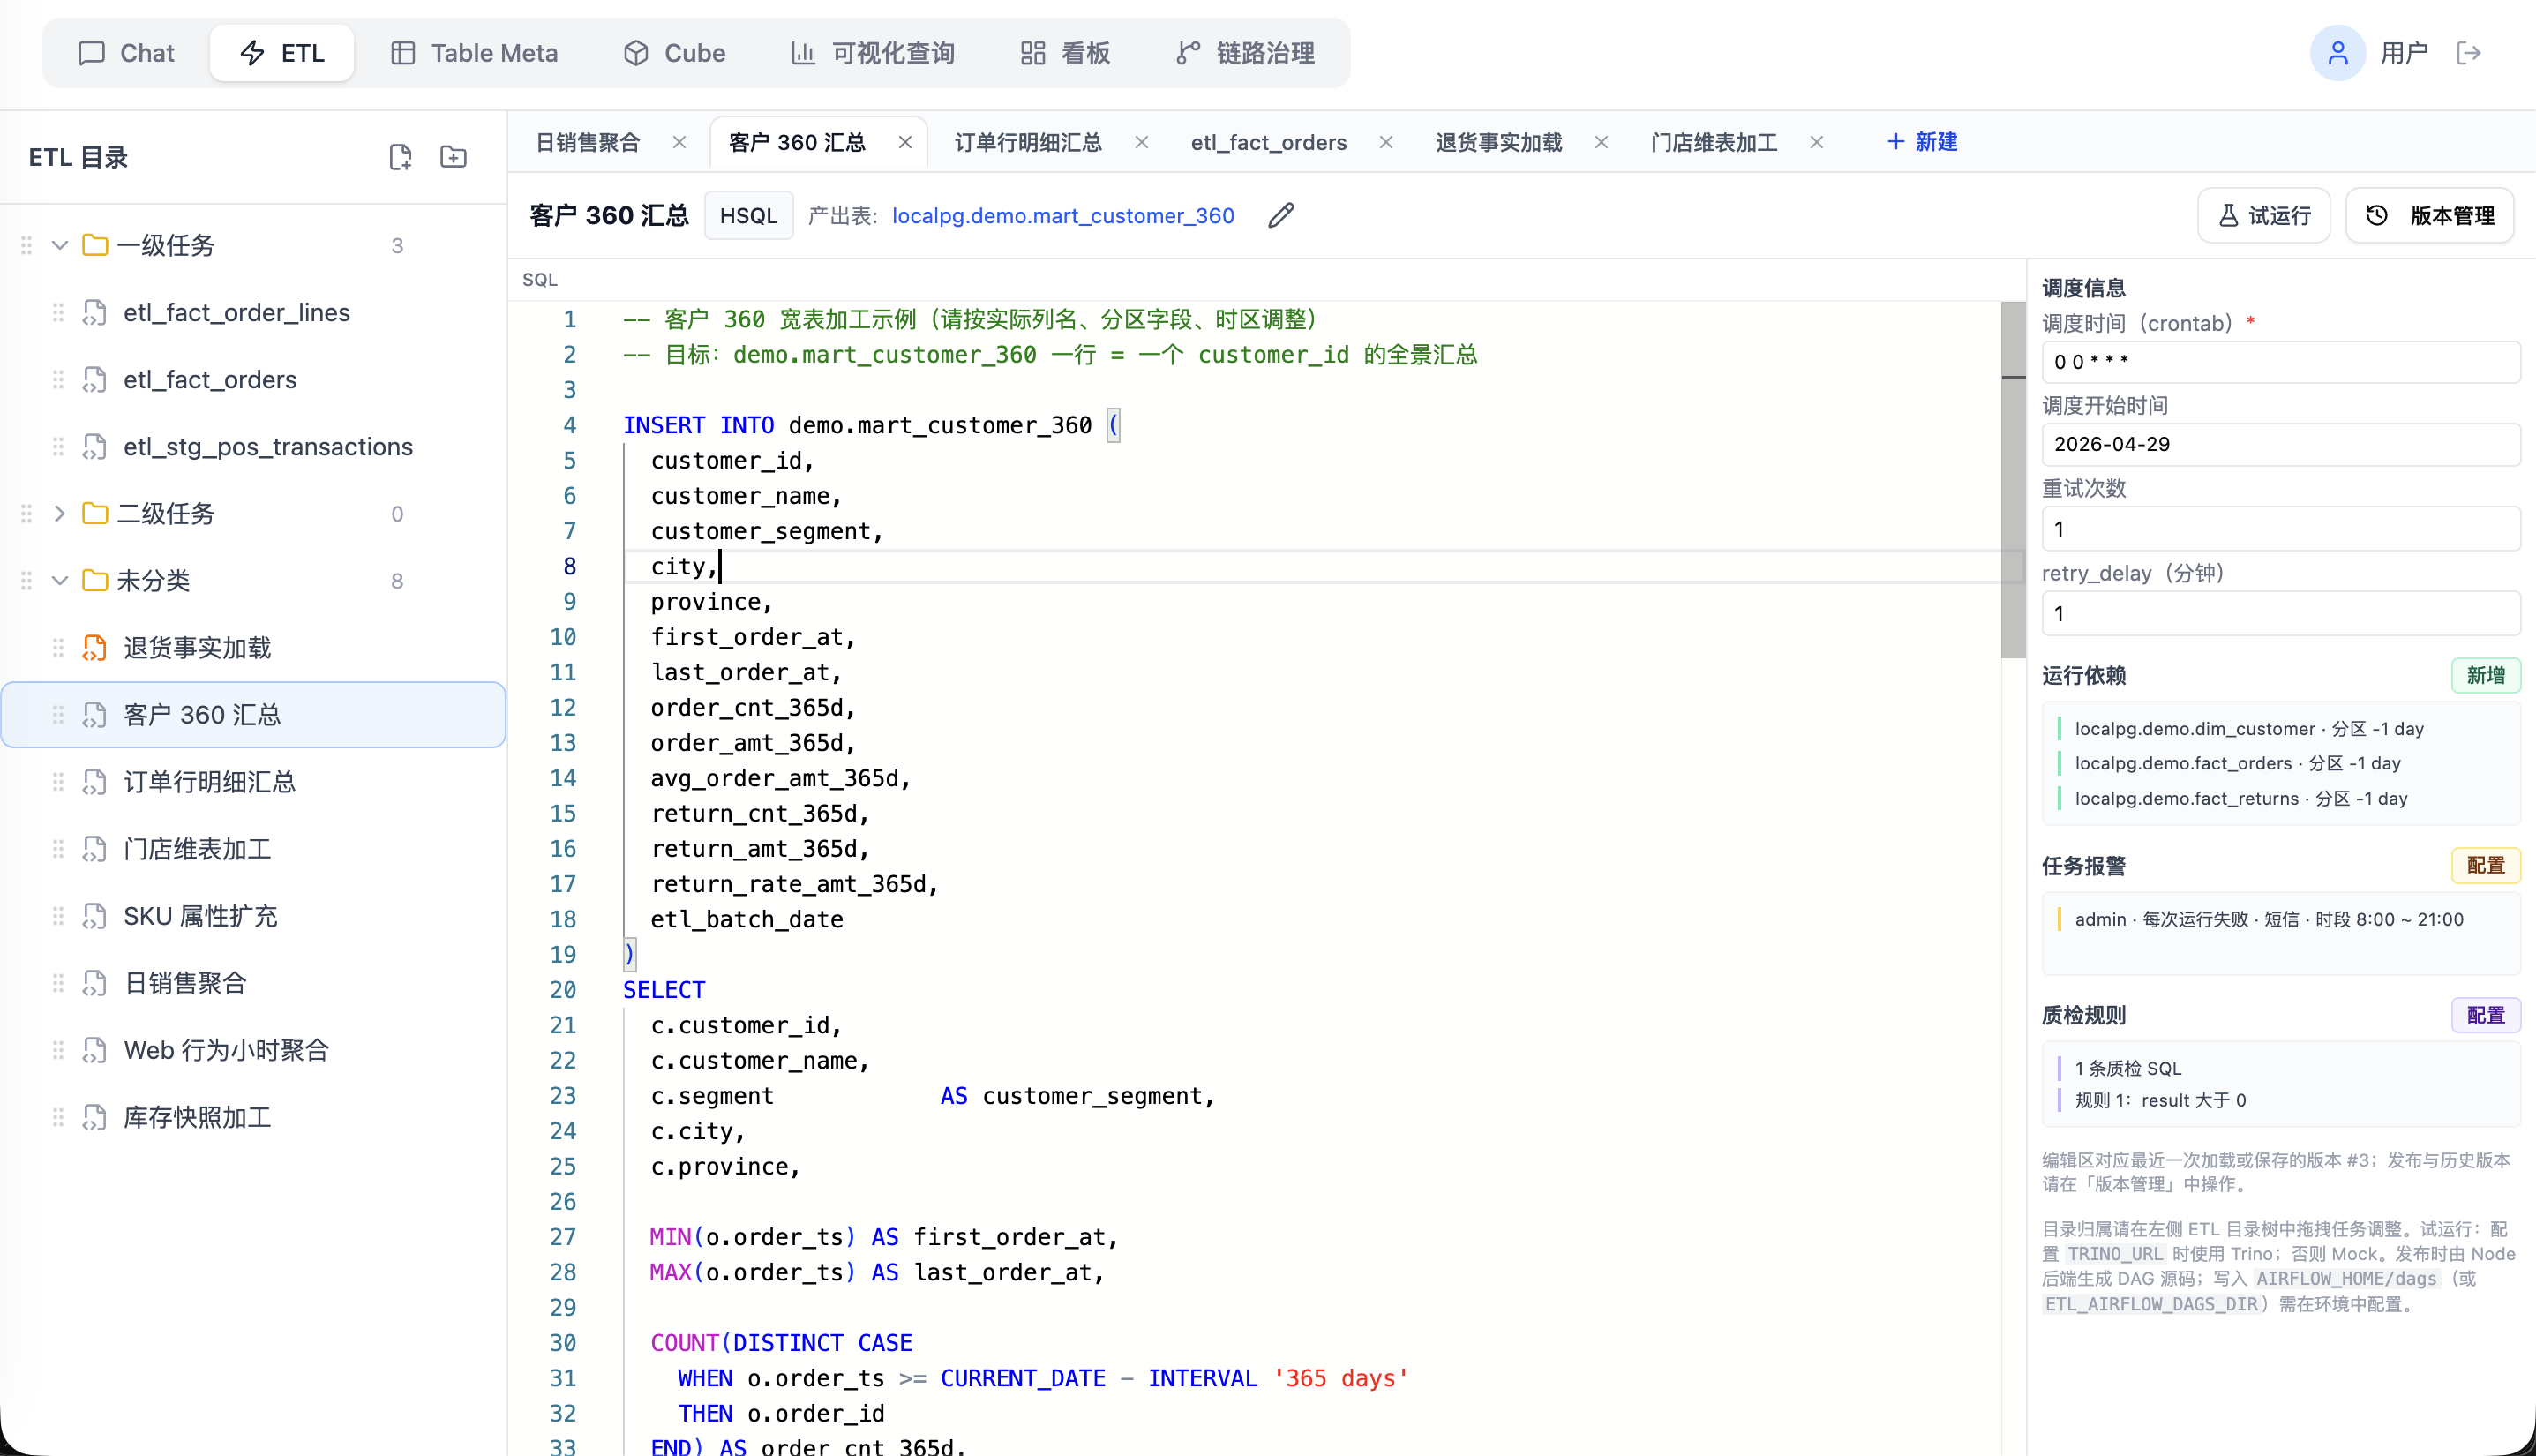Click the drag handle of 二级任务 folder
Image resolution: width=2536 pixels, height=1456 pixels.
click(x=27, y=513)
